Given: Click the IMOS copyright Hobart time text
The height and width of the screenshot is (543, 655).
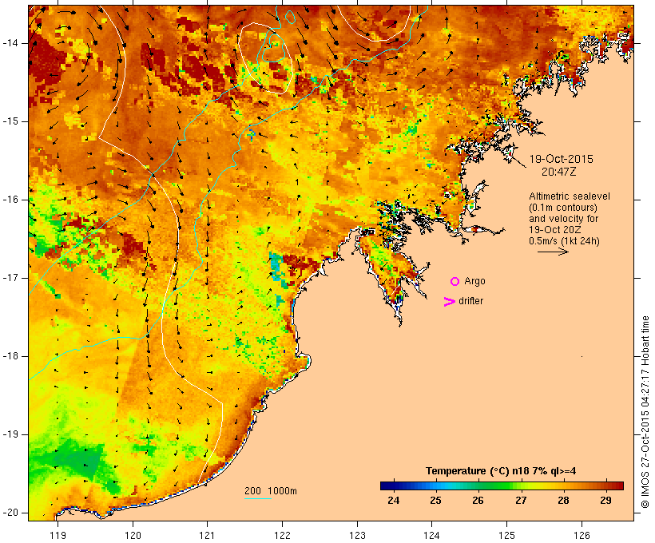Looking at the screenshot, I should pos(645,412).
